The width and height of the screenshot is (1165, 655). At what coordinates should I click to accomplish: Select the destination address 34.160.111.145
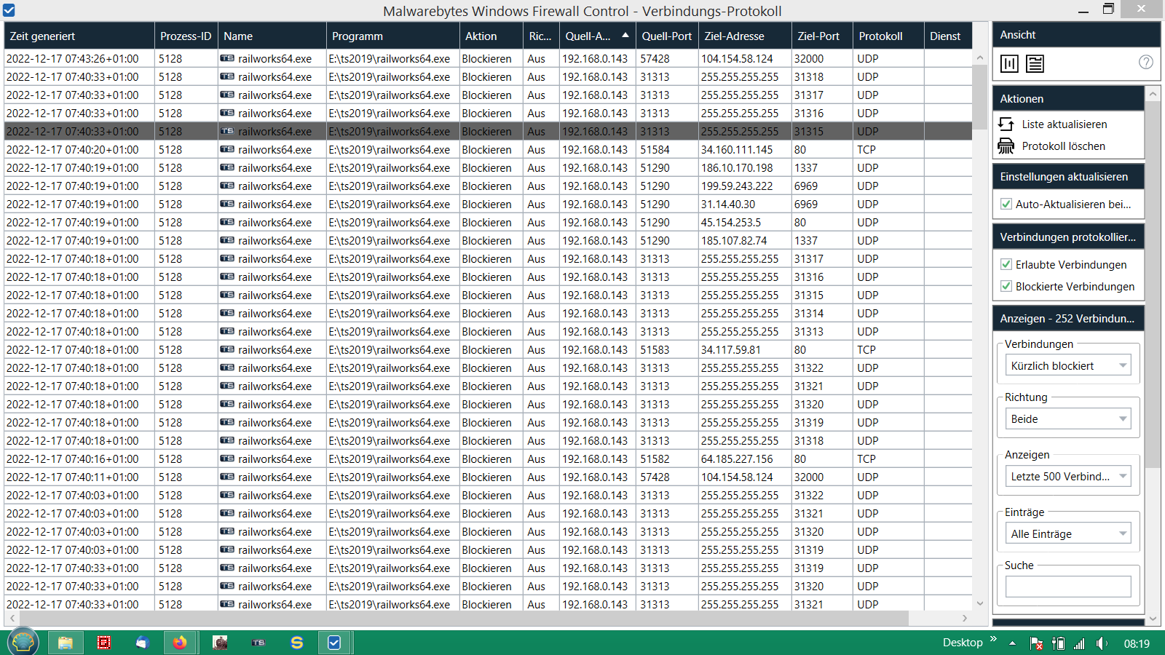tap(737, 149)
